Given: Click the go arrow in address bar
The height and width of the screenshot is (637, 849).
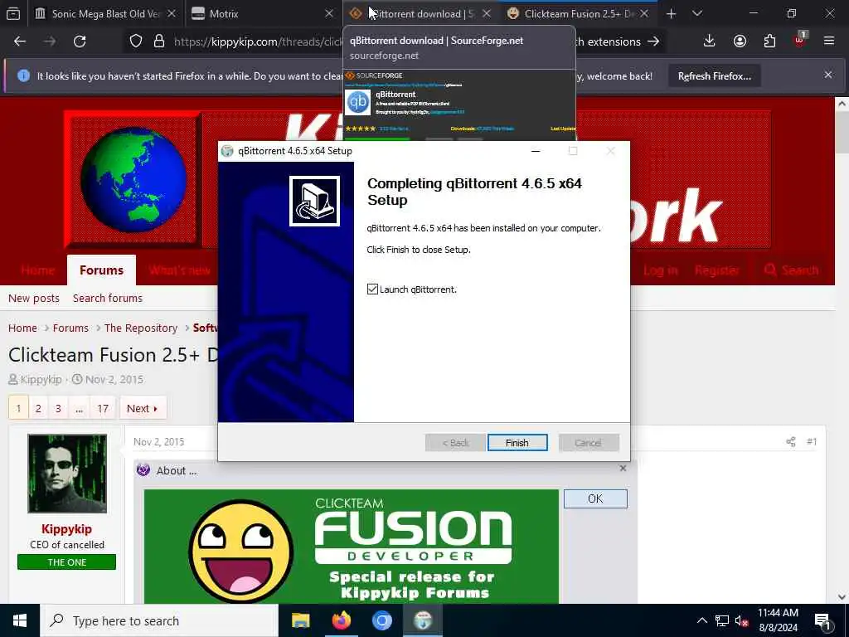Looking at the screenshot, I should coord(653,41).
